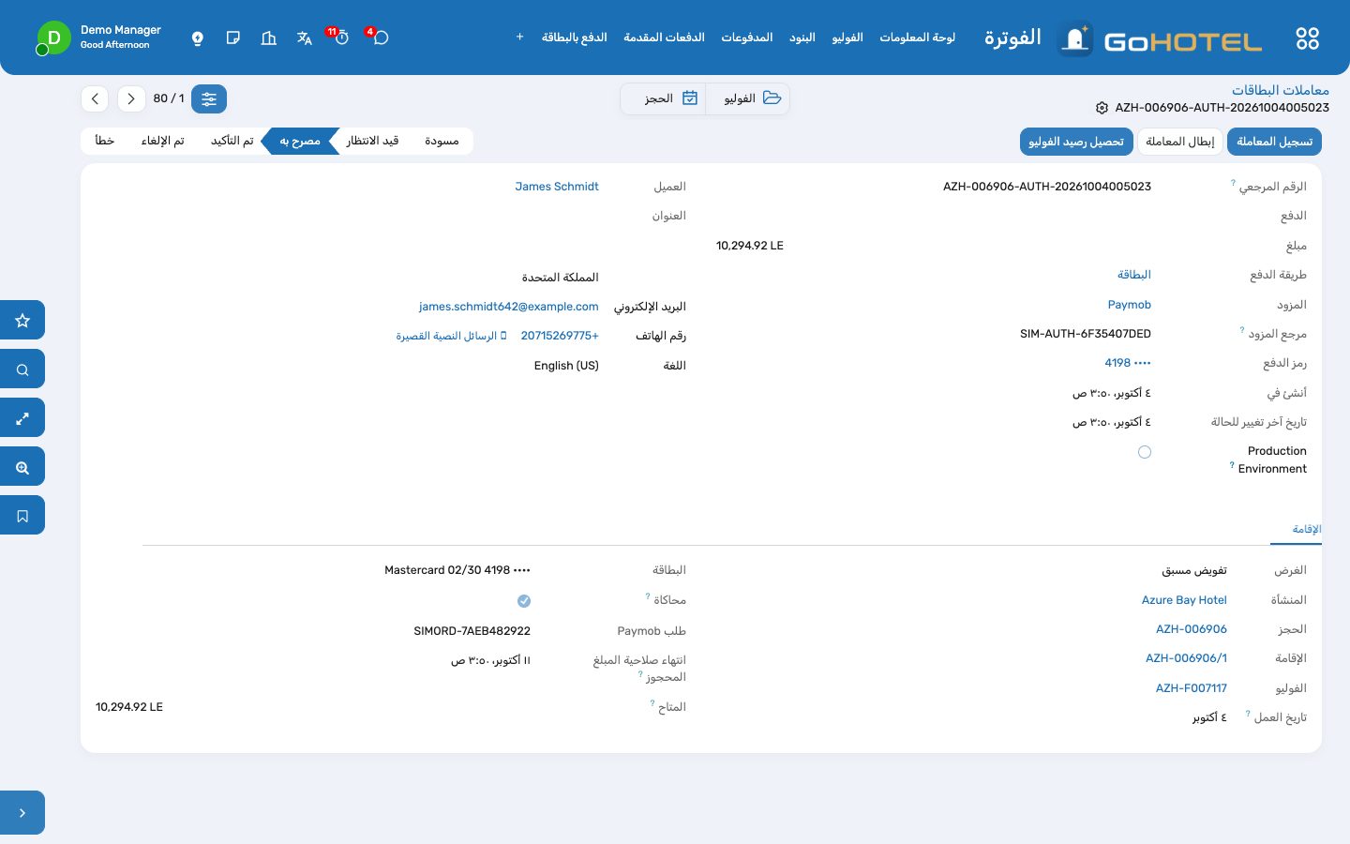This screenshot has height=844, width=1350.
Task: Open the لوحة المعلومات menu
Action: pos(917,38)
